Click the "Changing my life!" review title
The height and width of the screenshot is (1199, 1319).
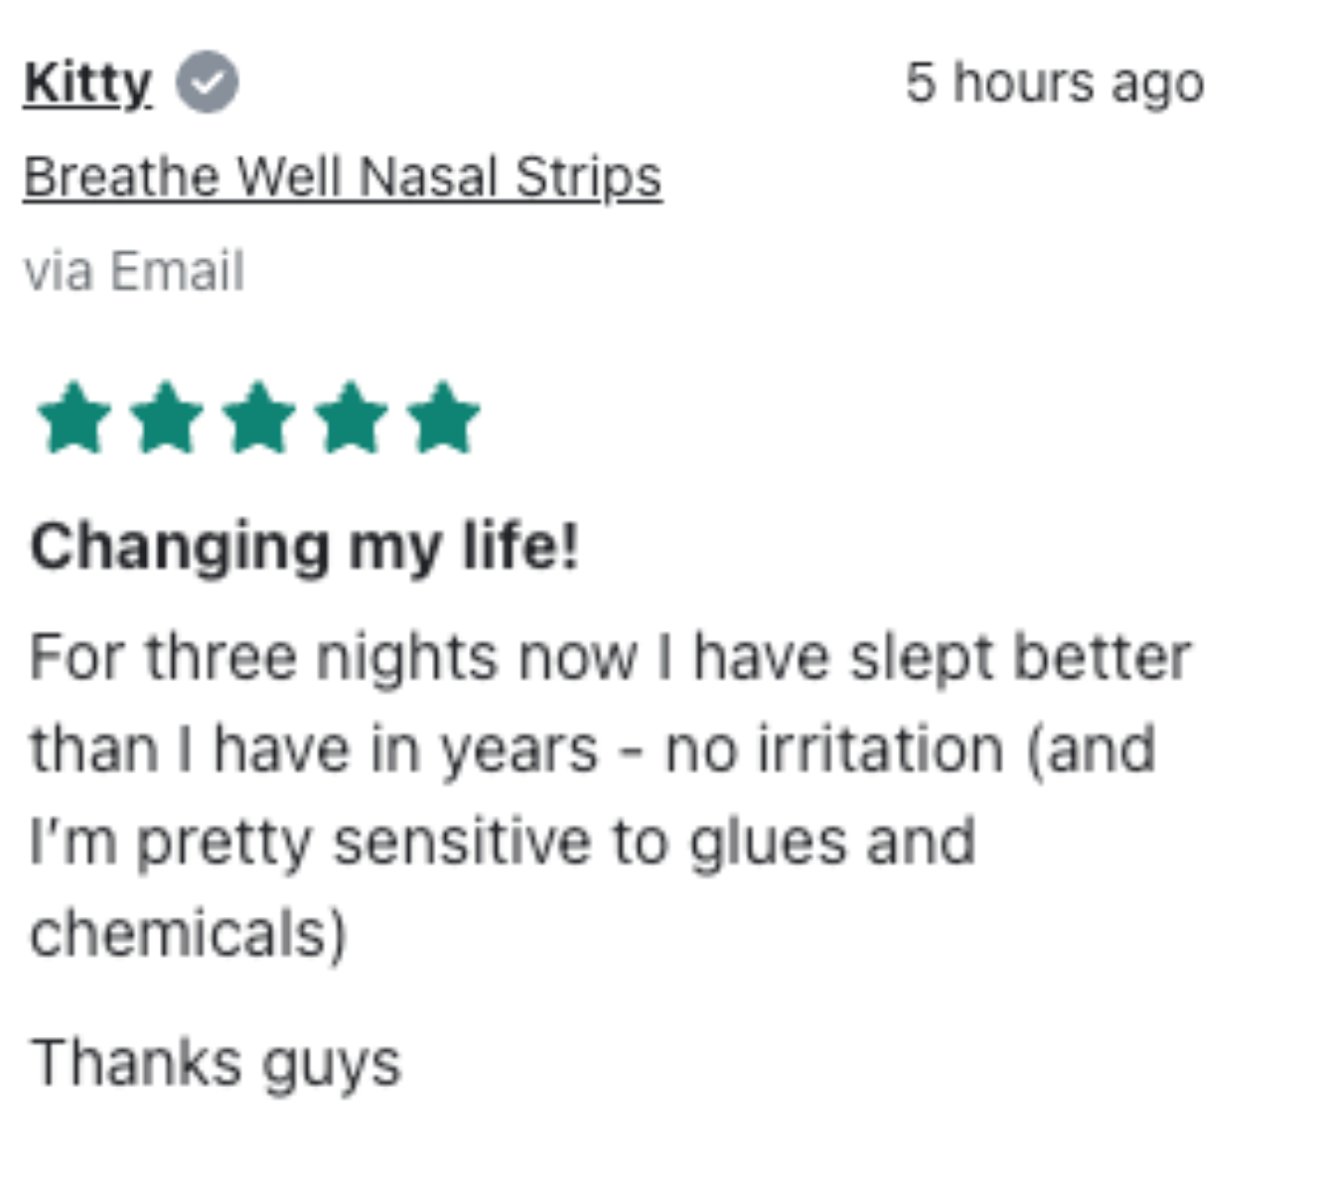pyautogui.click(x=304, y=547)
